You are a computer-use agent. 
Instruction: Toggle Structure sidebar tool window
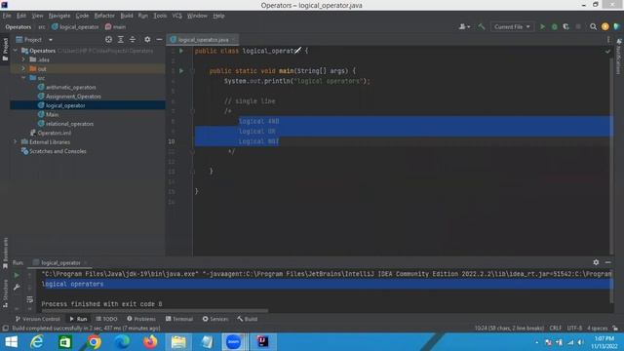(5, 292)
